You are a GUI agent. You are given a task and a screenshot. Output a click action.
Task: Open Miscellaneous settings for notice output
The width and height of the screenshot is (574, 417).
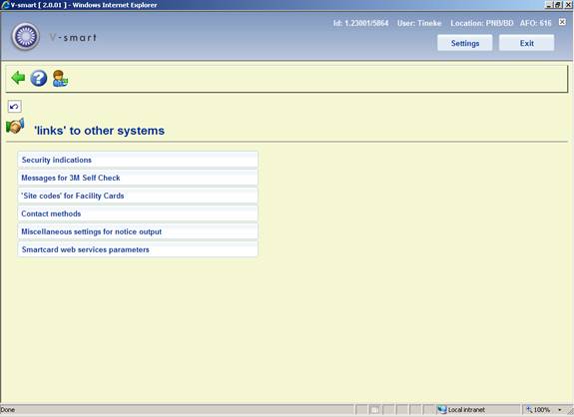[x=138, y=231]
